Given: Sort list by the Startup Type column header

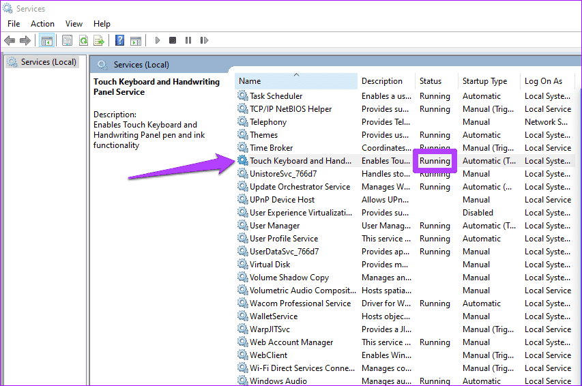Looking at the screenshot, I should pos(484,81).
